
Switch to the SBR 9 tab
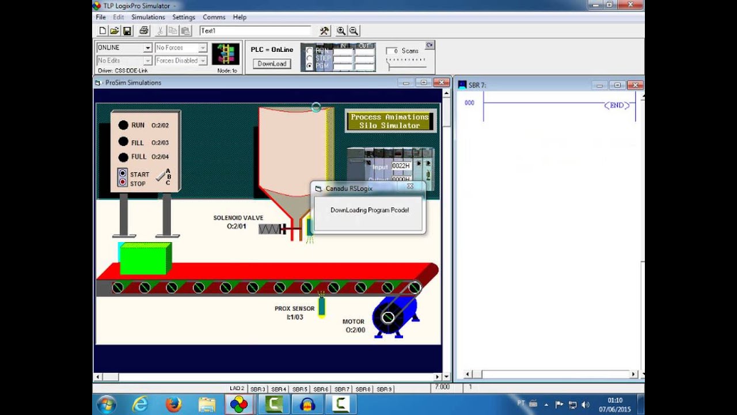[384, 389]
